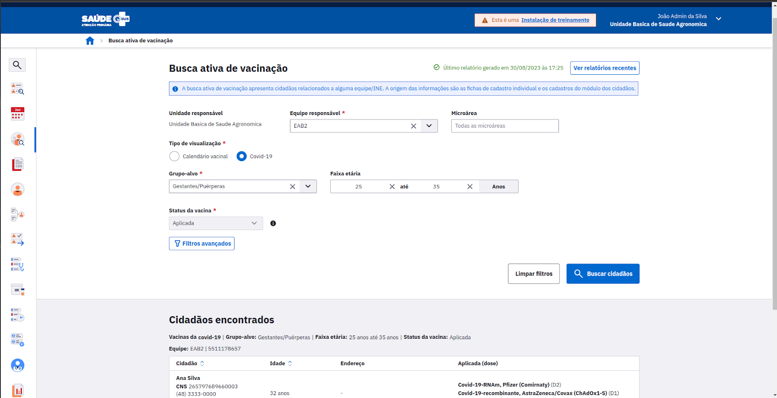Open the list-with-person sidebar icon
Image resolution: width=777 pixels, height=398 pixels.
17,215
